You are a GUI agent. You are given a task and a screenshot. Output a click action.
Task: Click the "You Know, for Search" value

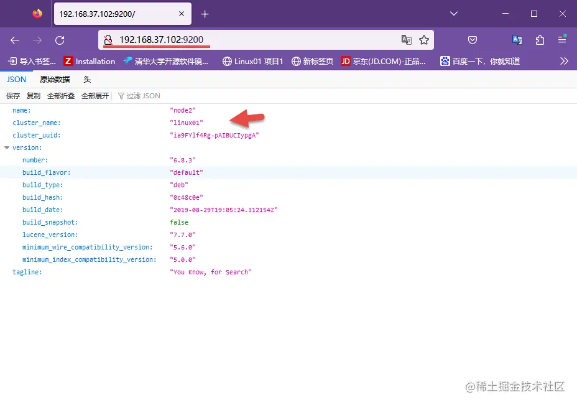pos(211,272)
